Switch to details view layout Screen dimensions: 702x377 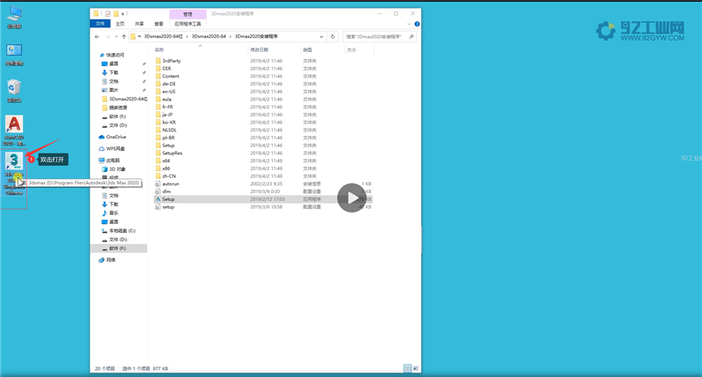coord(407,368)
